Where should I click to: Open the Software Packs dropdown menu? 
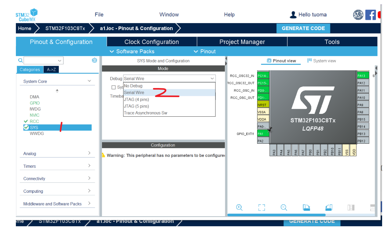coord(132,51)
